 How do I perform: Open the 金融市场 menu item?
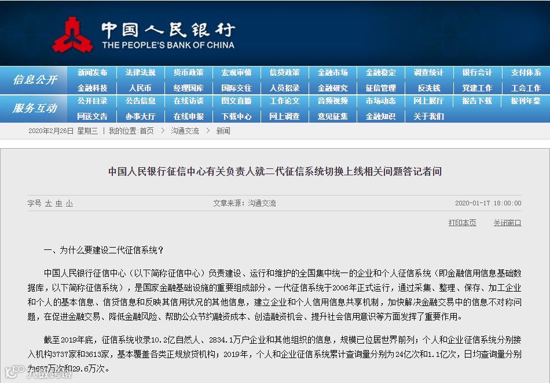[x=332, y=72]
